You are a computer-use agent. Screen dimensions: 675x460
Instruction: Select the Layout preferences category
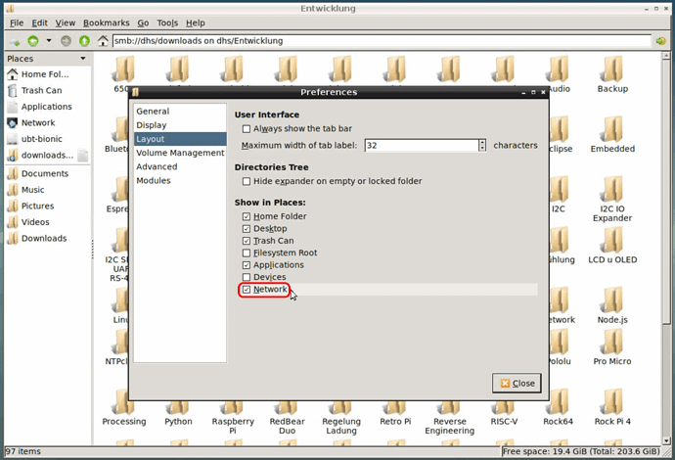pos(180,139)
